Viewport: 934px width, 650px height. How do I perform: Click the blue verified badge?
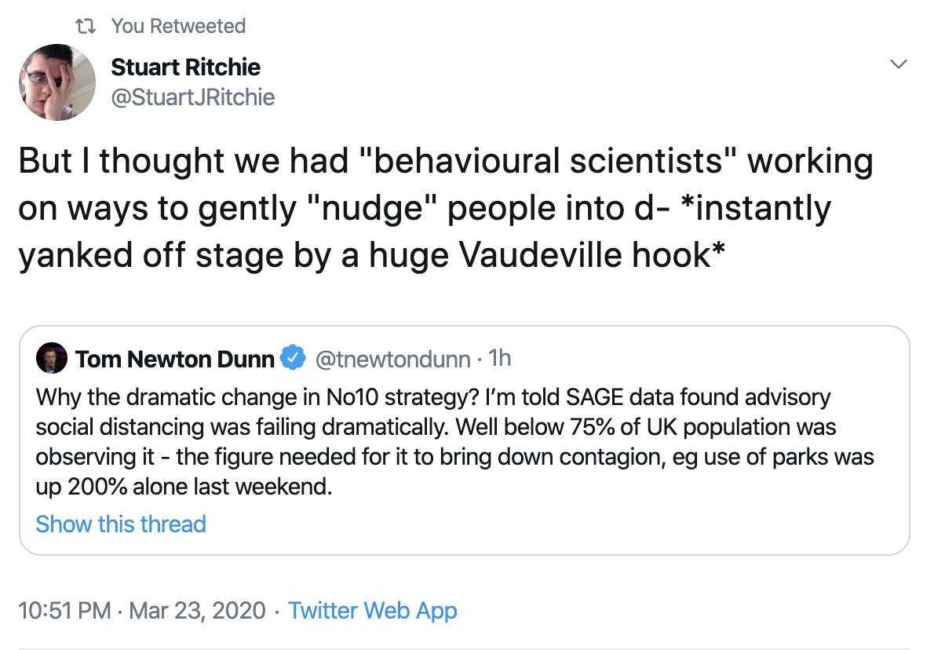point(294,360)
